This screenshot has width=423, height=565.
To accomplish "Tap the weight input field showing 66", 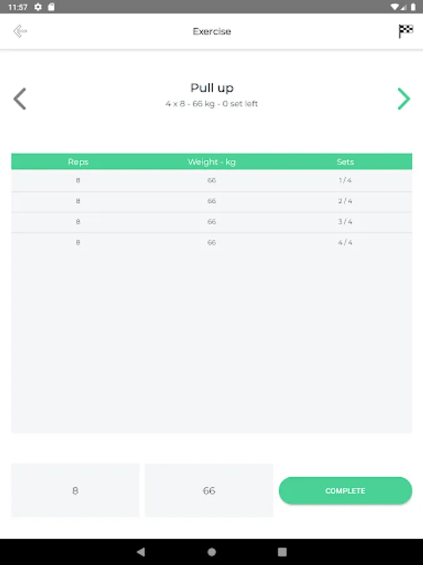I will coord(209,490).
